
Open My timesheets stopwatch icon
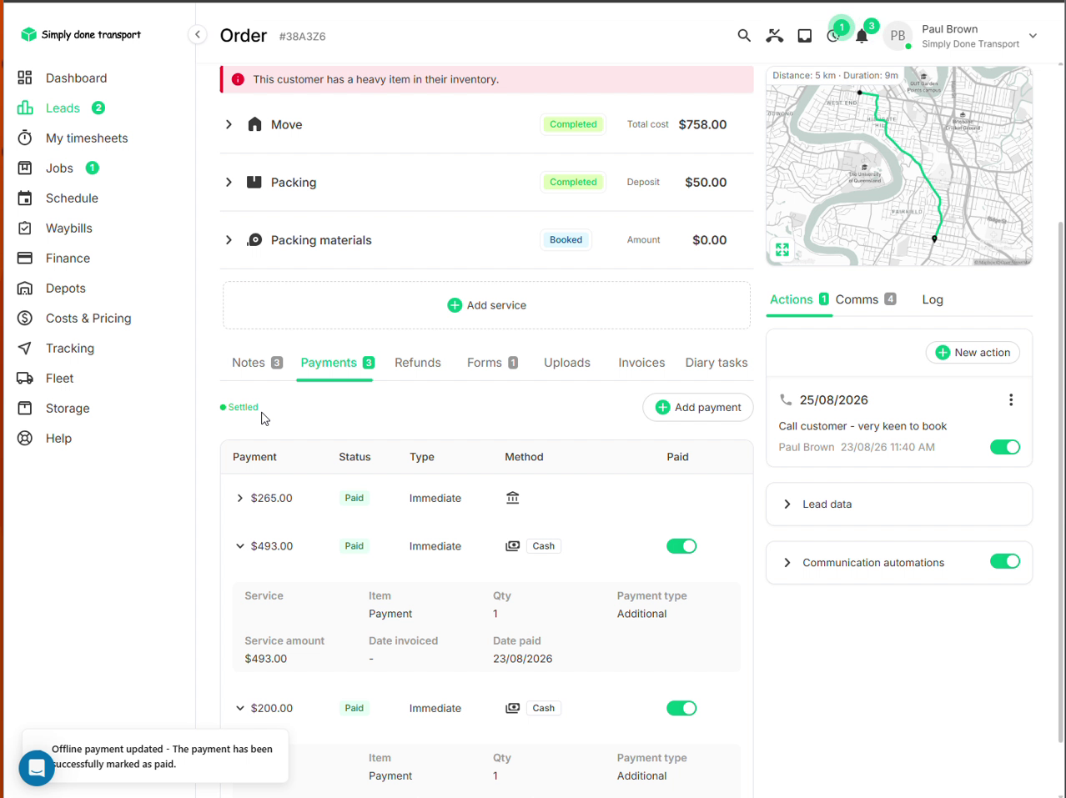(25, 138)
